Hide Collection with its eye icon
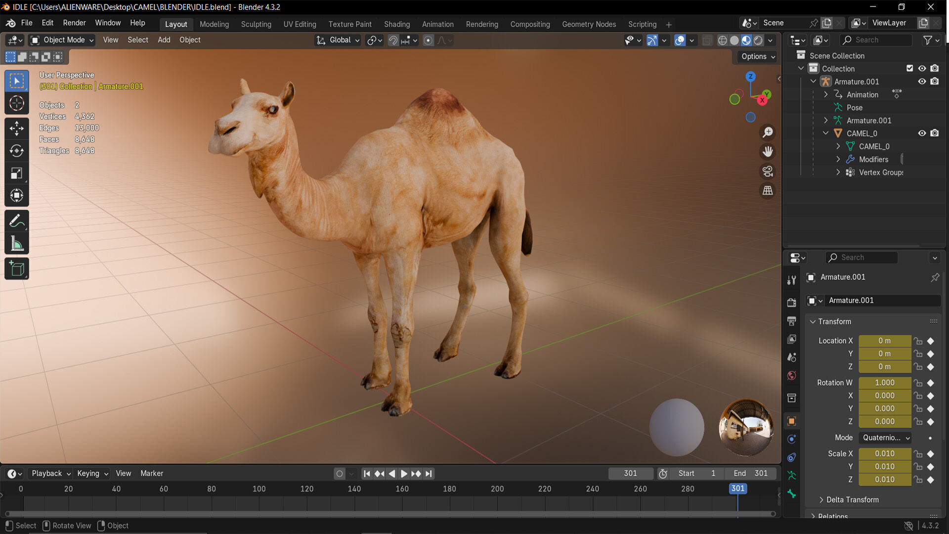 tap(922, 68)
